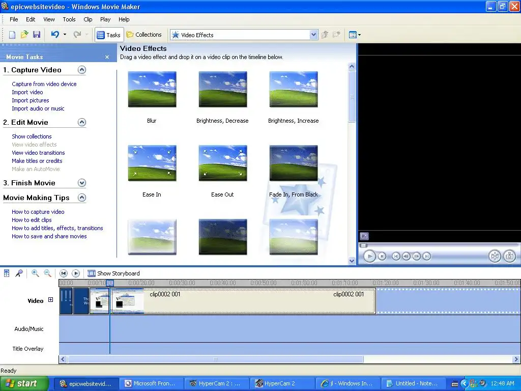Open the Clip menu

click(x=88, y=19)
